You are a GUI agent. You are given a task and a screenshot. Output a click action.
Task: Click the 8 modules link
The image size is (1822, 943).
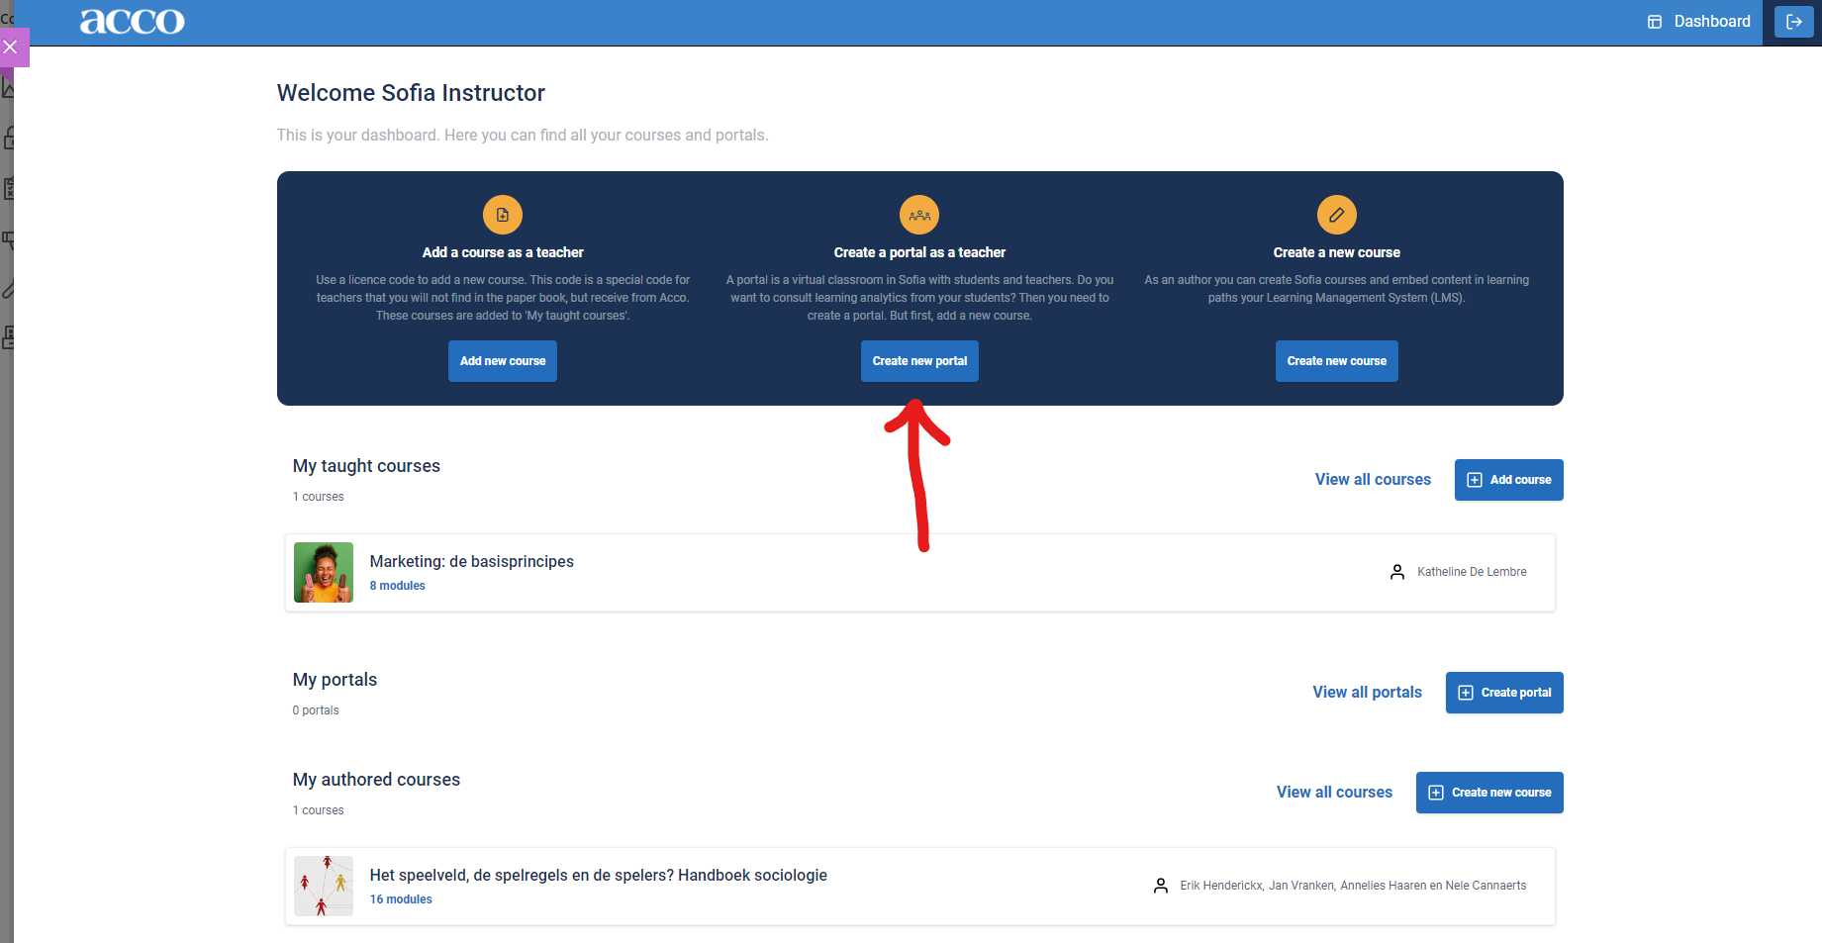click(x=398, y=586)
